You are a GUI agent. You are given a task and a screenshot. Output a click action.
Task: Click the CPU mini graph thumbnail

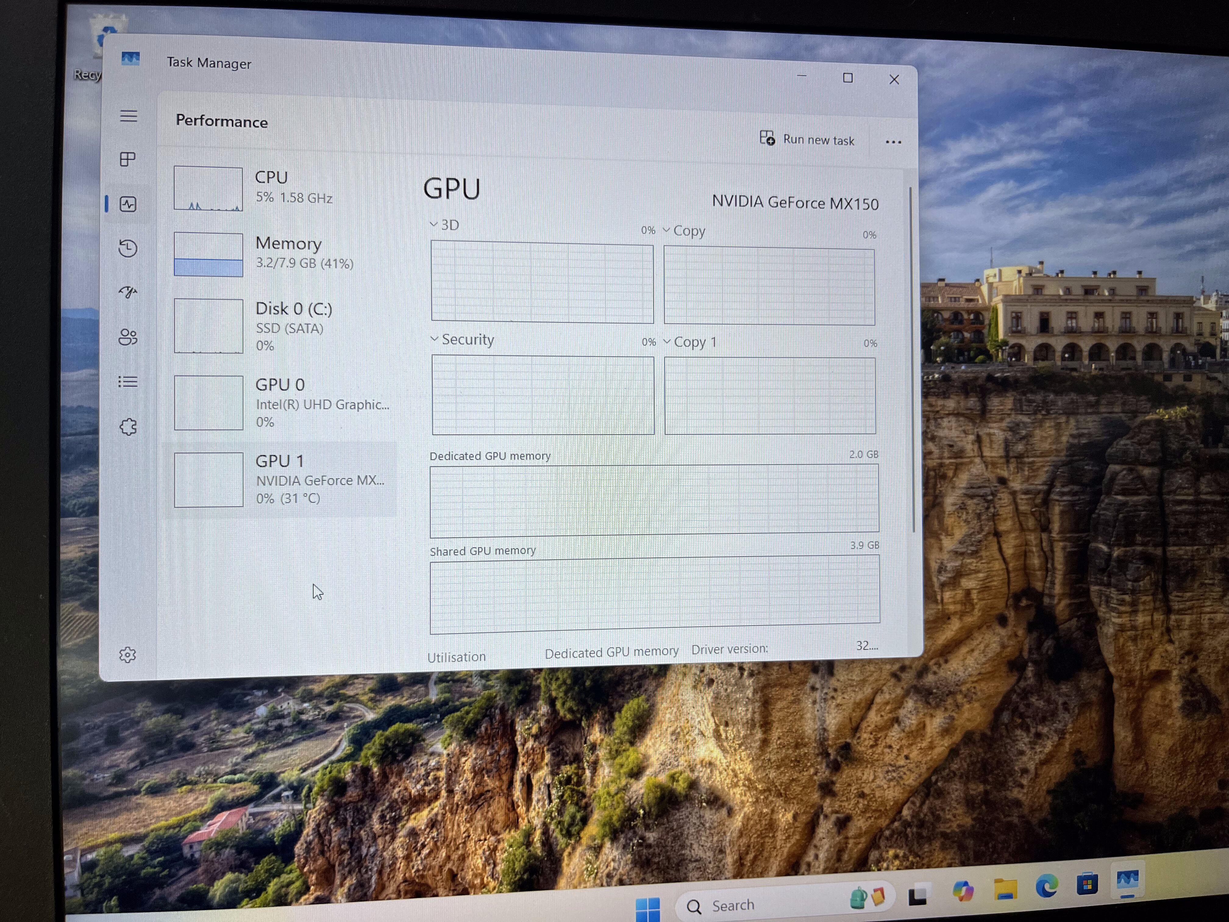[x=208, y=188]
